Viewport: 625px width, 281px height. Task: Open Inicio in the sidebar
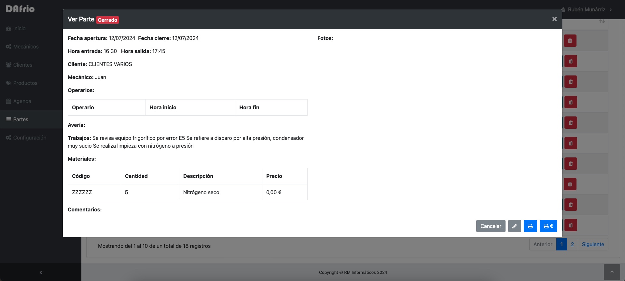coord(31,28)
